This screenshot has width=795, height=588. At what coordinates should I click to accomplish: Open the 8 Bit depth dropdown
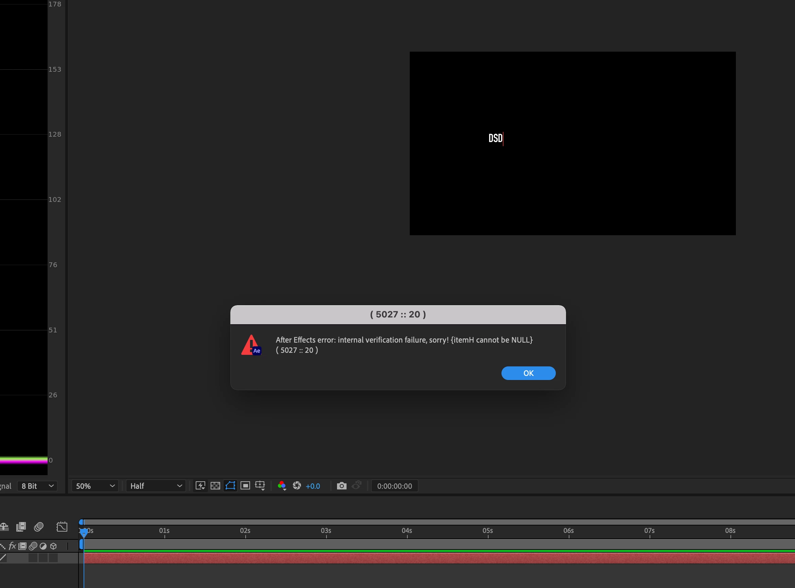pyautogui.click(x=37, y=486)
